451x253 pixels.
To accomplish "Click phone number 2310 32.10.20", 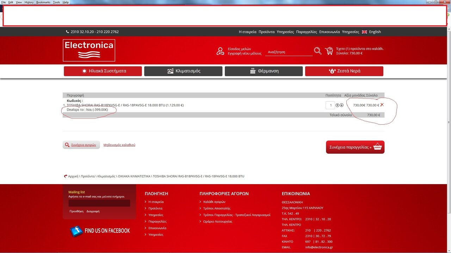I will 81,32.
